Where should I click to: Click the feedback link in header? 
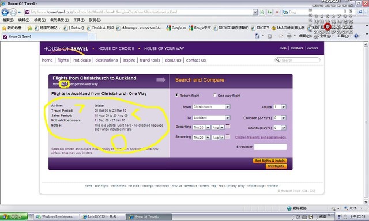[297, 48]
